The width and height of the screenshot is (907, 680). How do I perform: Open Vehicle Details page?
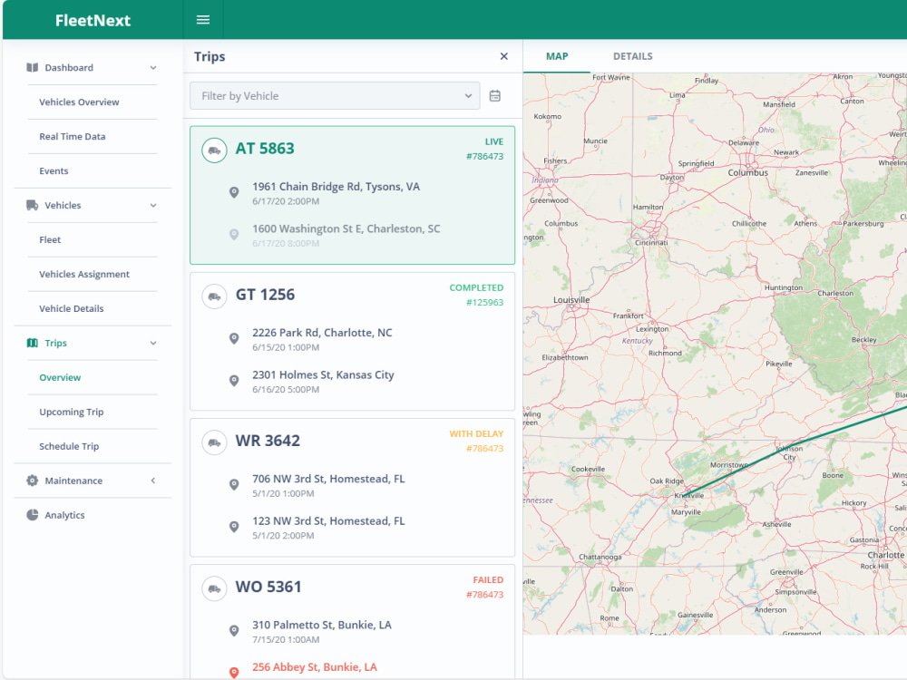72,309
